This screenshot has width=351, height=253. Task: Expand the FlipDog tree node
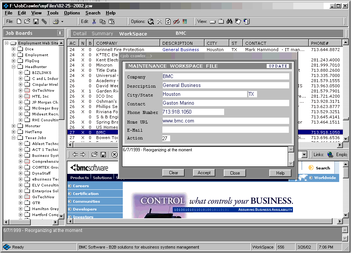click(x=13, y=61)
